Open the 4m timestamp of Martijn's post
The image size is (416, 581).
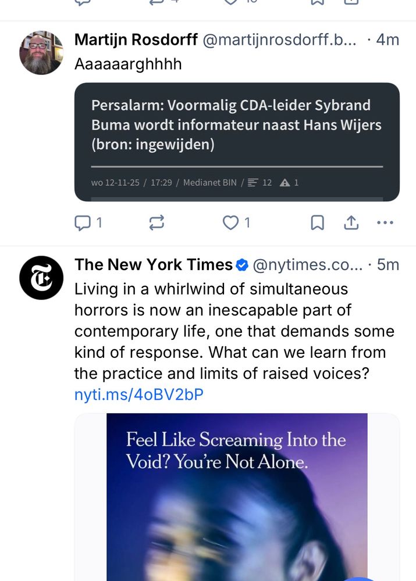click(387, 40)
